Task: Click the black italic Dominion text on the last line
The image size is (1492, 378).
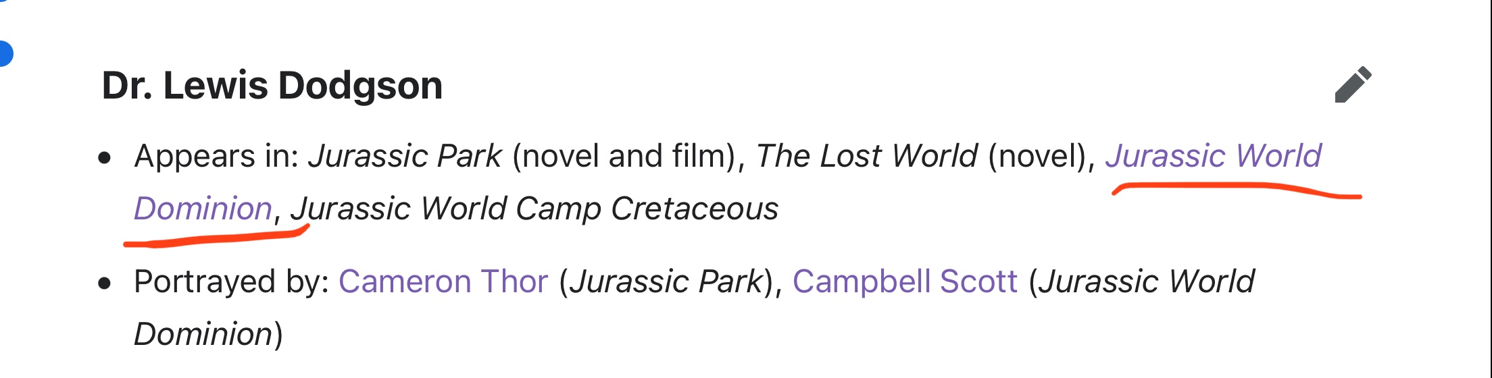Action: tap(203, 334)
